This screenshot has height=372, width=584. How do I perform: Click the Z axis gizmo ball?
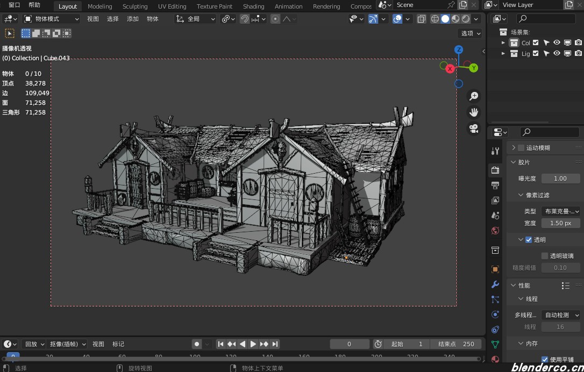point(459,49)
